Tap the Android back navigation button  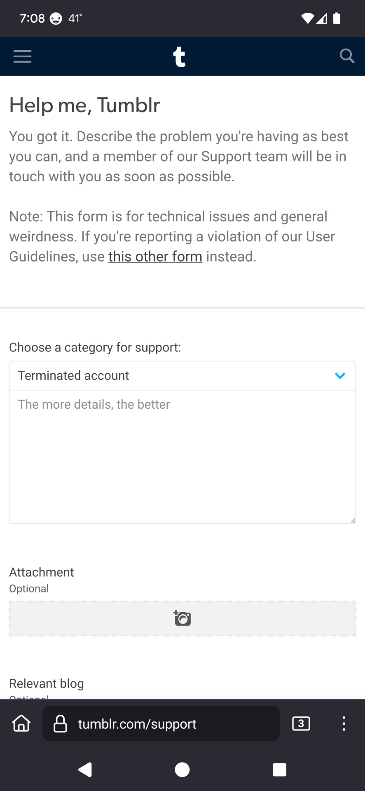(x=85, y=769)
